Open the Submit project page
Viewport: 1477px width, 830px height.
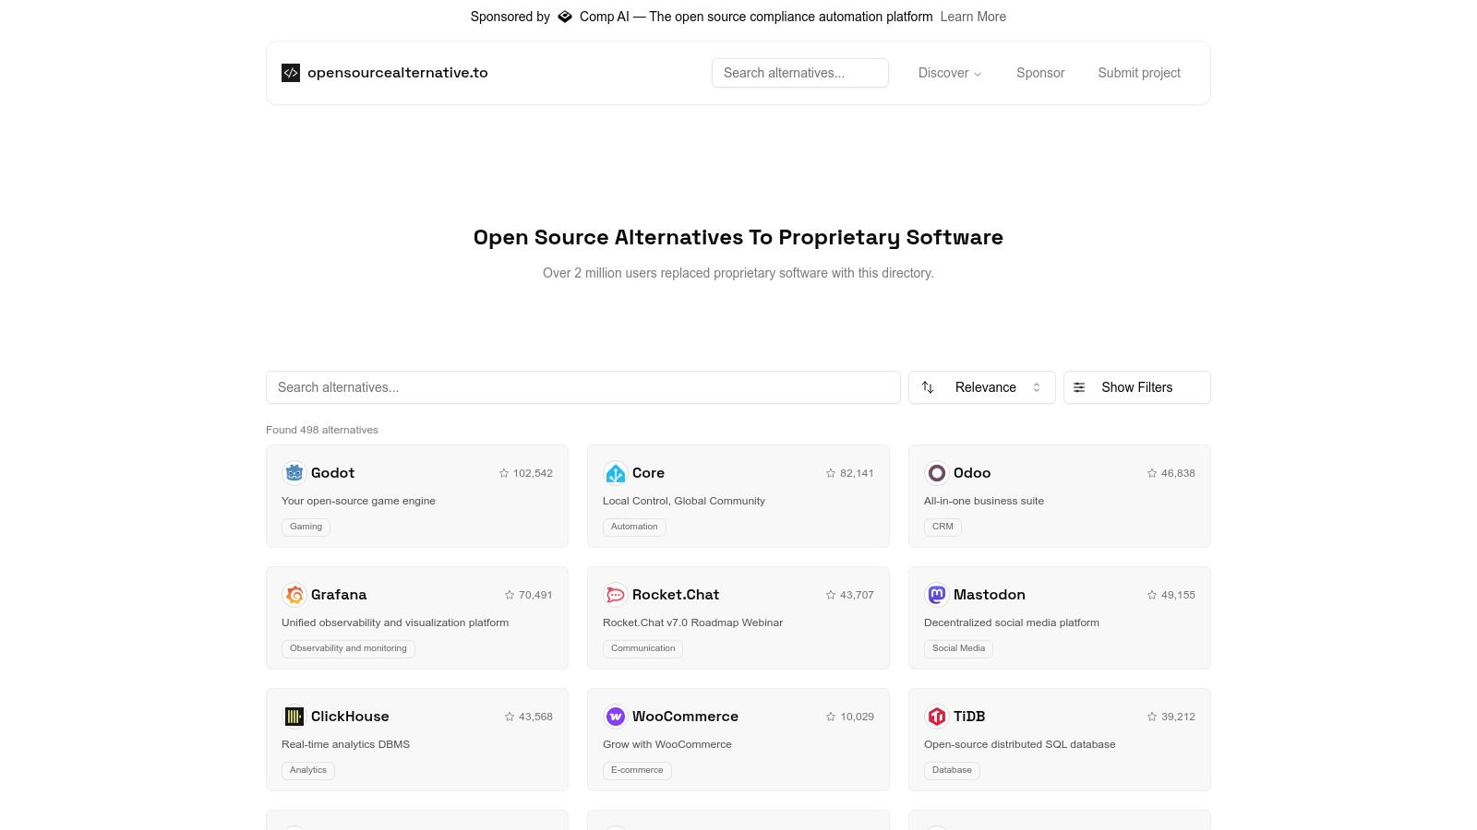click(x=1138, y=73)
